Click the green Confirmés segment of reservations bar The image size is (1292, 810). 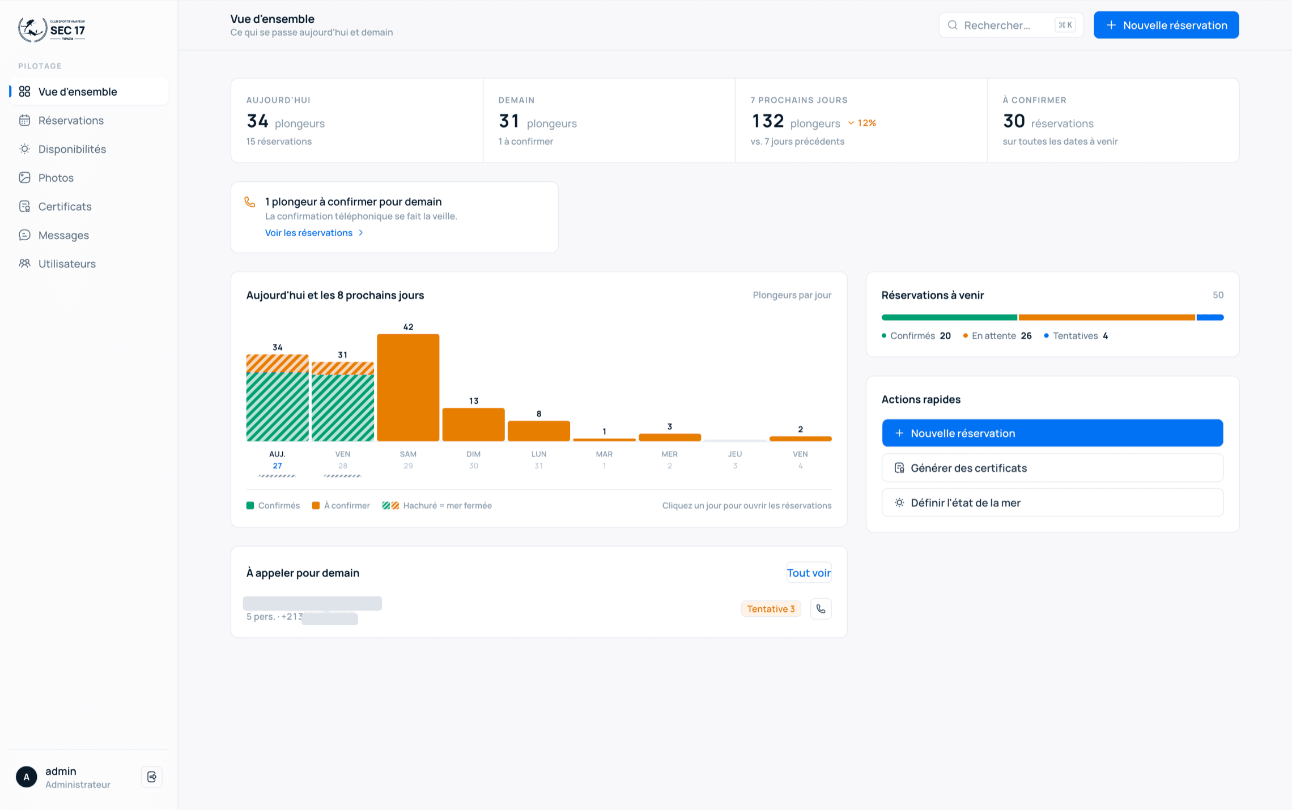(x=949, y=317)
